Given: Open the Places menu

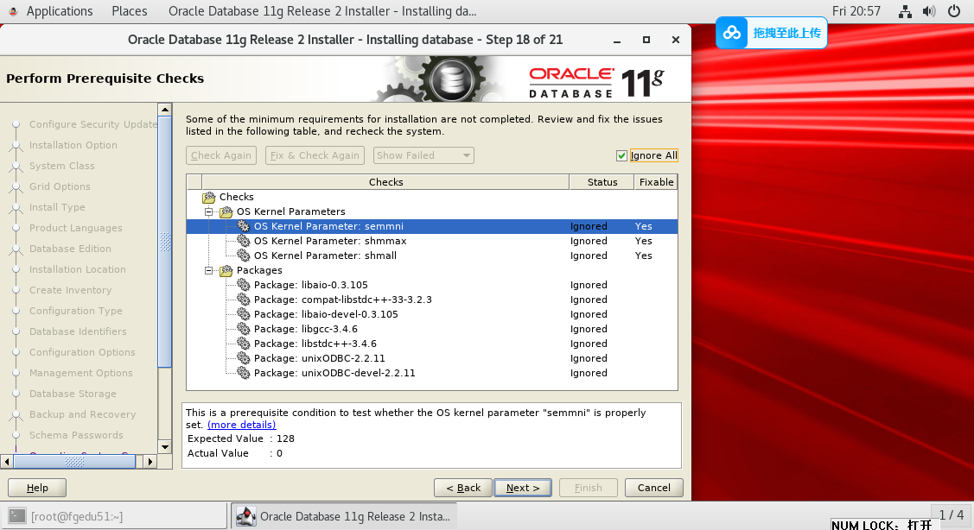Looking at the screenshot, I should coord(130,11).
